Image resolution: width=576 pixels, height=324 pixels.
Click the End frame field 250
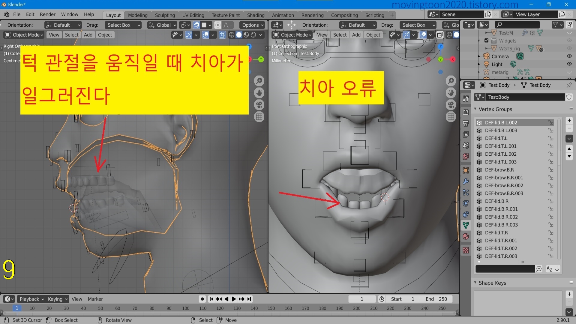pyautogui.click(x=436, y=299)
